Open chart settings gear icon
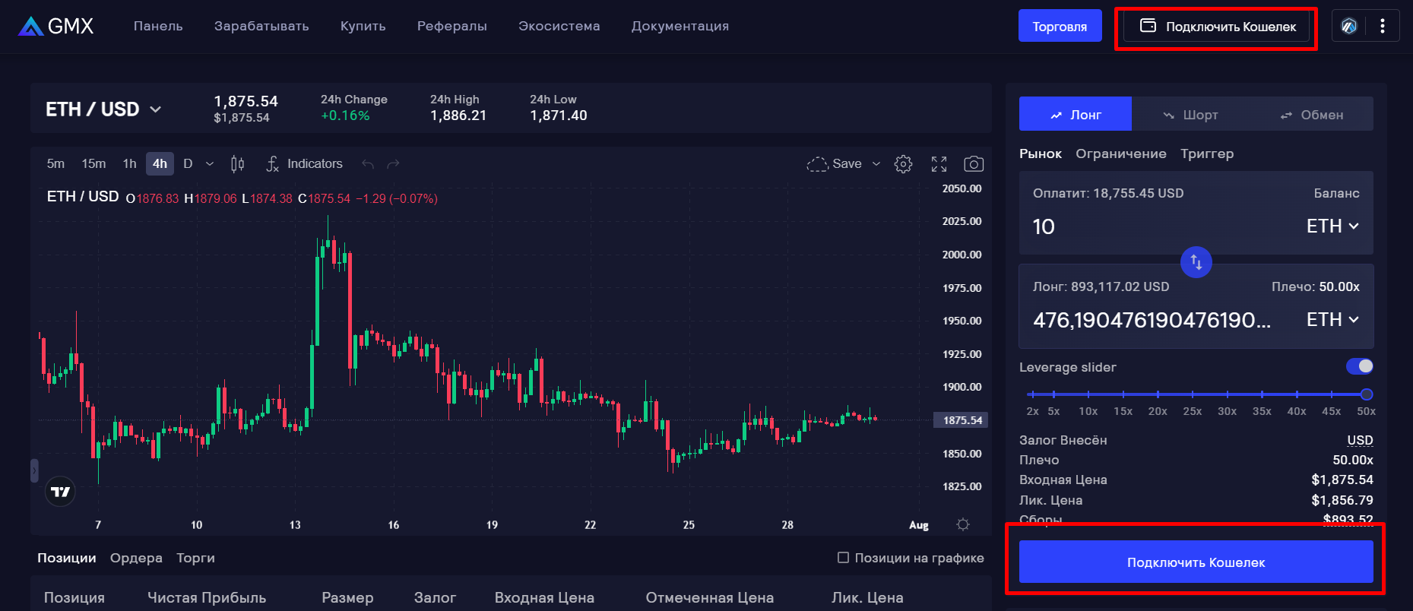Screen dimensions: 1413x611 coord(903,164)
